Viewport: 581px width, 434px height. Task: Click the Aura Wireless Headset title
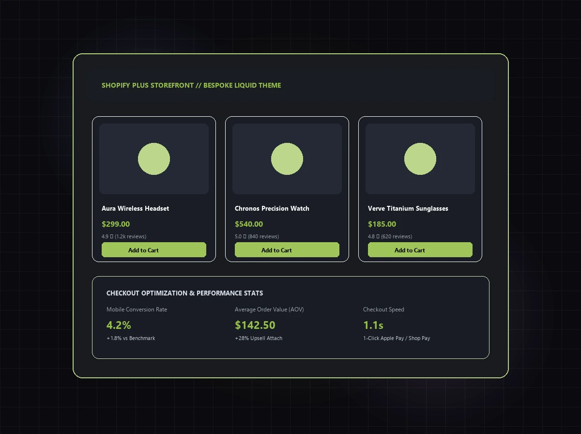pos(136,208)
